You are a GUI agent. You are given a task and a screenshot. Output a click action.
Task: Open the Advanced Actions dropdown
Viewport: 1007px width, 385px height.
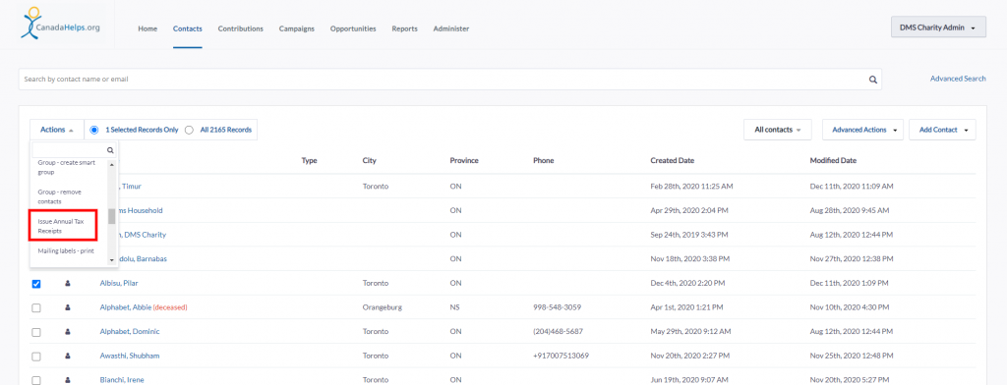coord(862,130)
